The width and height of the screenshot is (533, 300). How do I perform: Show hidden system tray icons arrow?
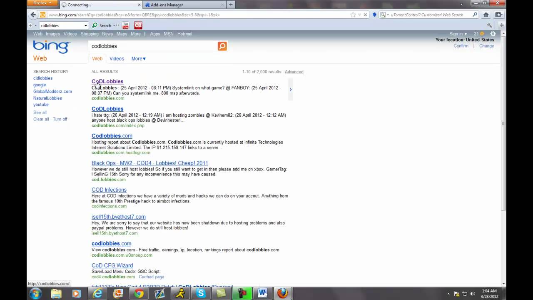tap(449, 294)
